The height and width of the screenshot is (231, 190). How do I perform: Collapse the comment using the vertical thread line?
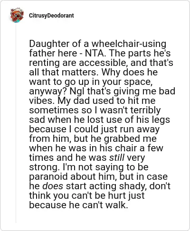(x=16, y=123)
